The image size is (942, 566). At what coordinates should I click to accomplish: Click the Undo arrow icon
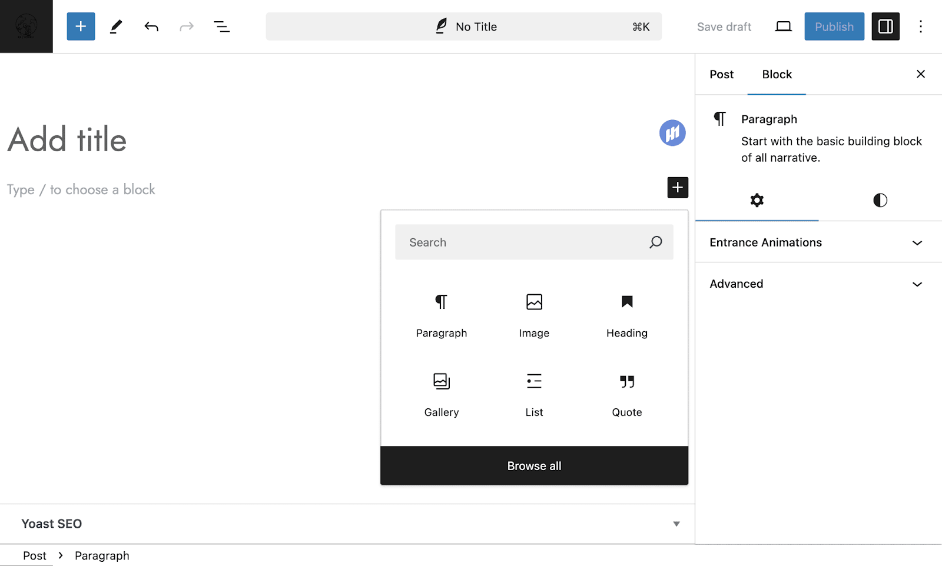(151, 26)
